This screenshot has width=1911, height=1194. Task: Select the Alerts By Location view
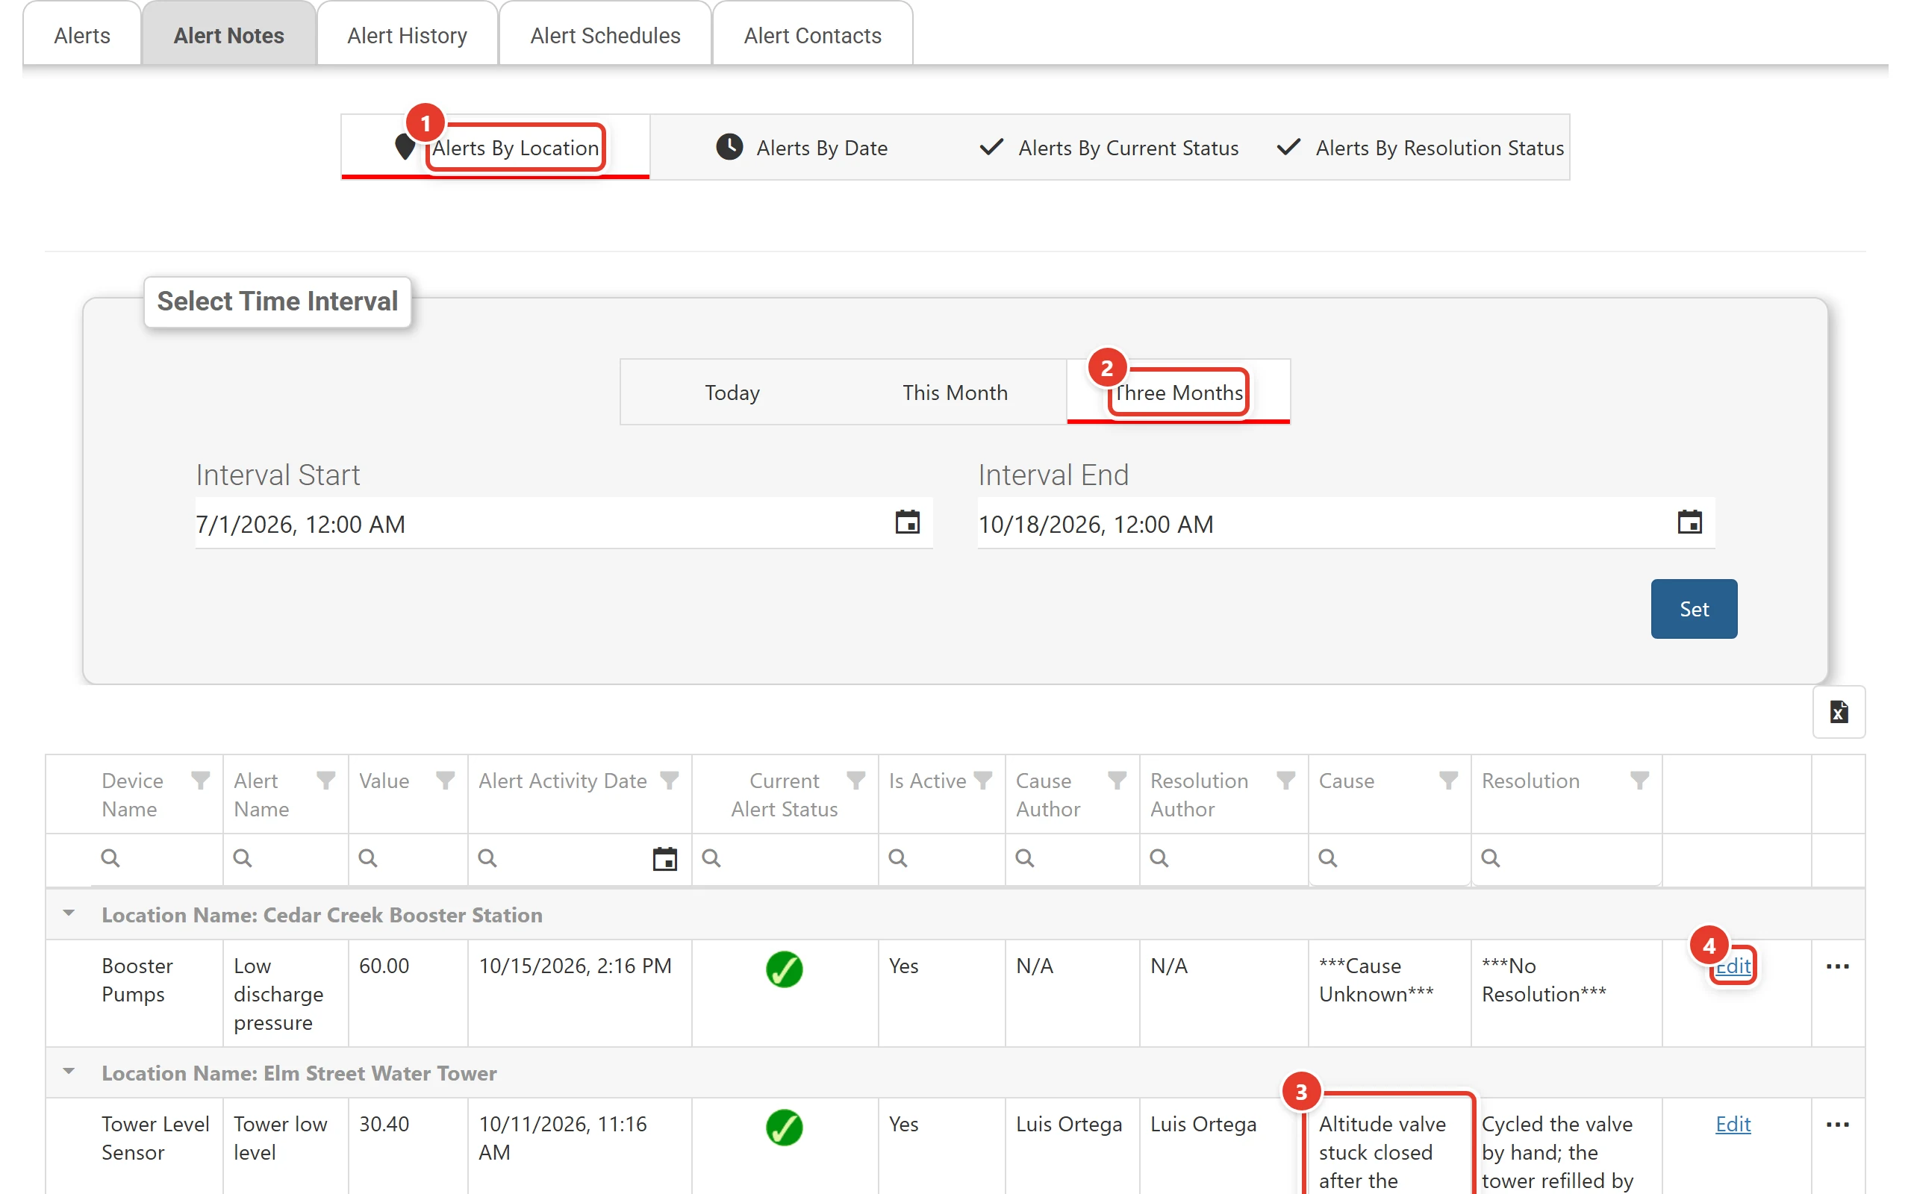(495, 148)
